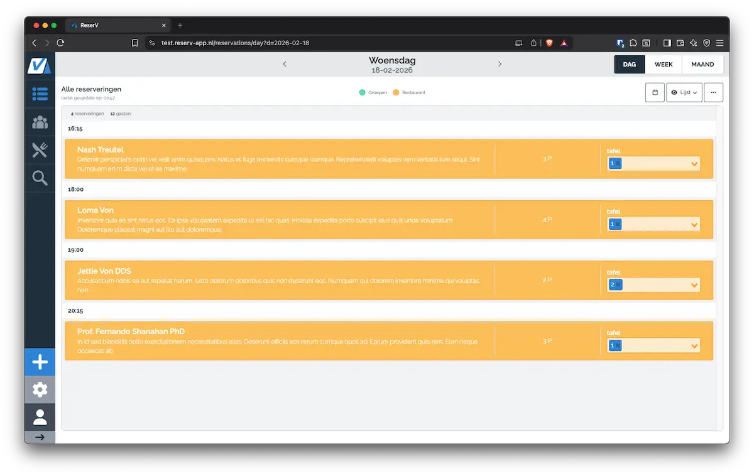
Task: Open the groups people icon in sidebar
Action: click(x=40, y=122)
